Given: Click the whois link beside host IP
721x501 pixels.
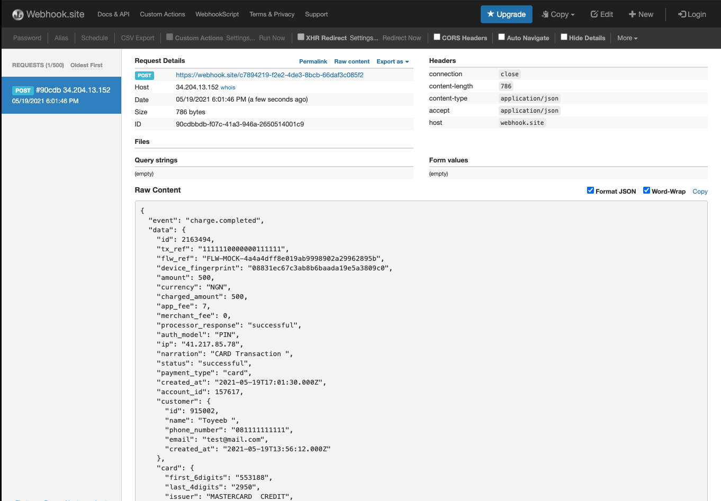Looking at the screenshot, I should tap(228, 88).
